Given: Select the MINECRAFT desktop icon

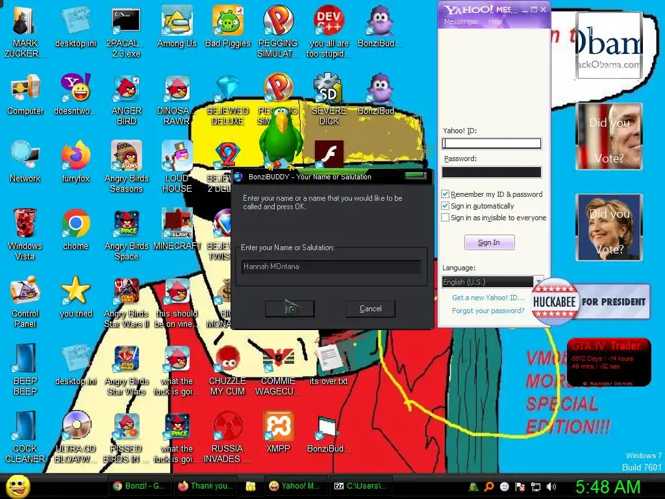Looking at the screenshot, I should (x=177, y=229).
